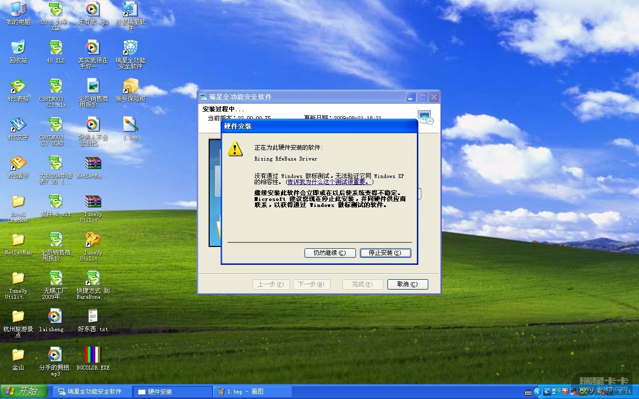
Task: Select the 全员销售商用报价 image file icon
Action: (93, 93)
